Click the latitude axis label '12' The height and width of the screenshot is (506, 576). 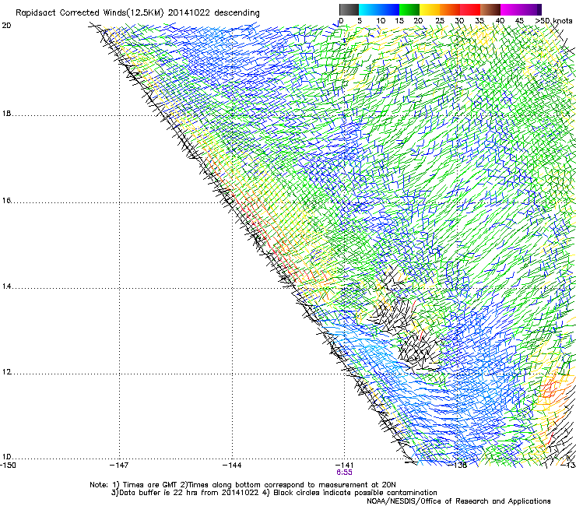[6, 372]
